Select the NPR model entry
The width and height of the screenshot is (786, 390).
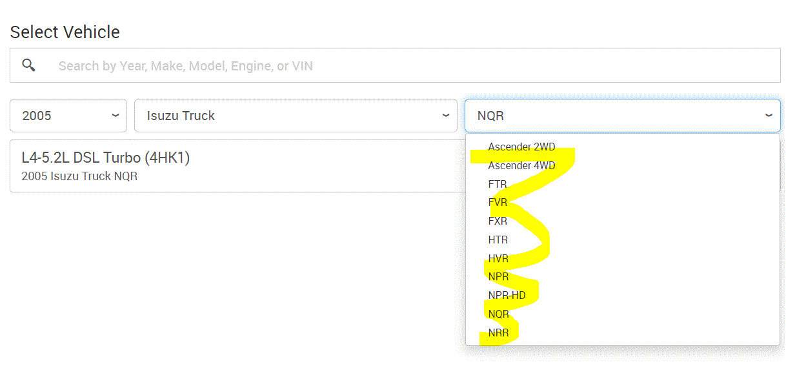[498, 276]
